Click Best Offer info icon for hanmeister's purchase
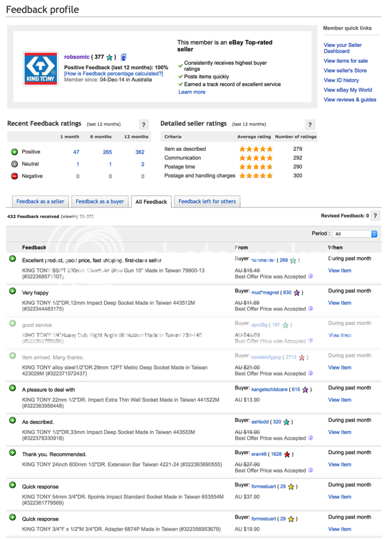 [310, 276]
